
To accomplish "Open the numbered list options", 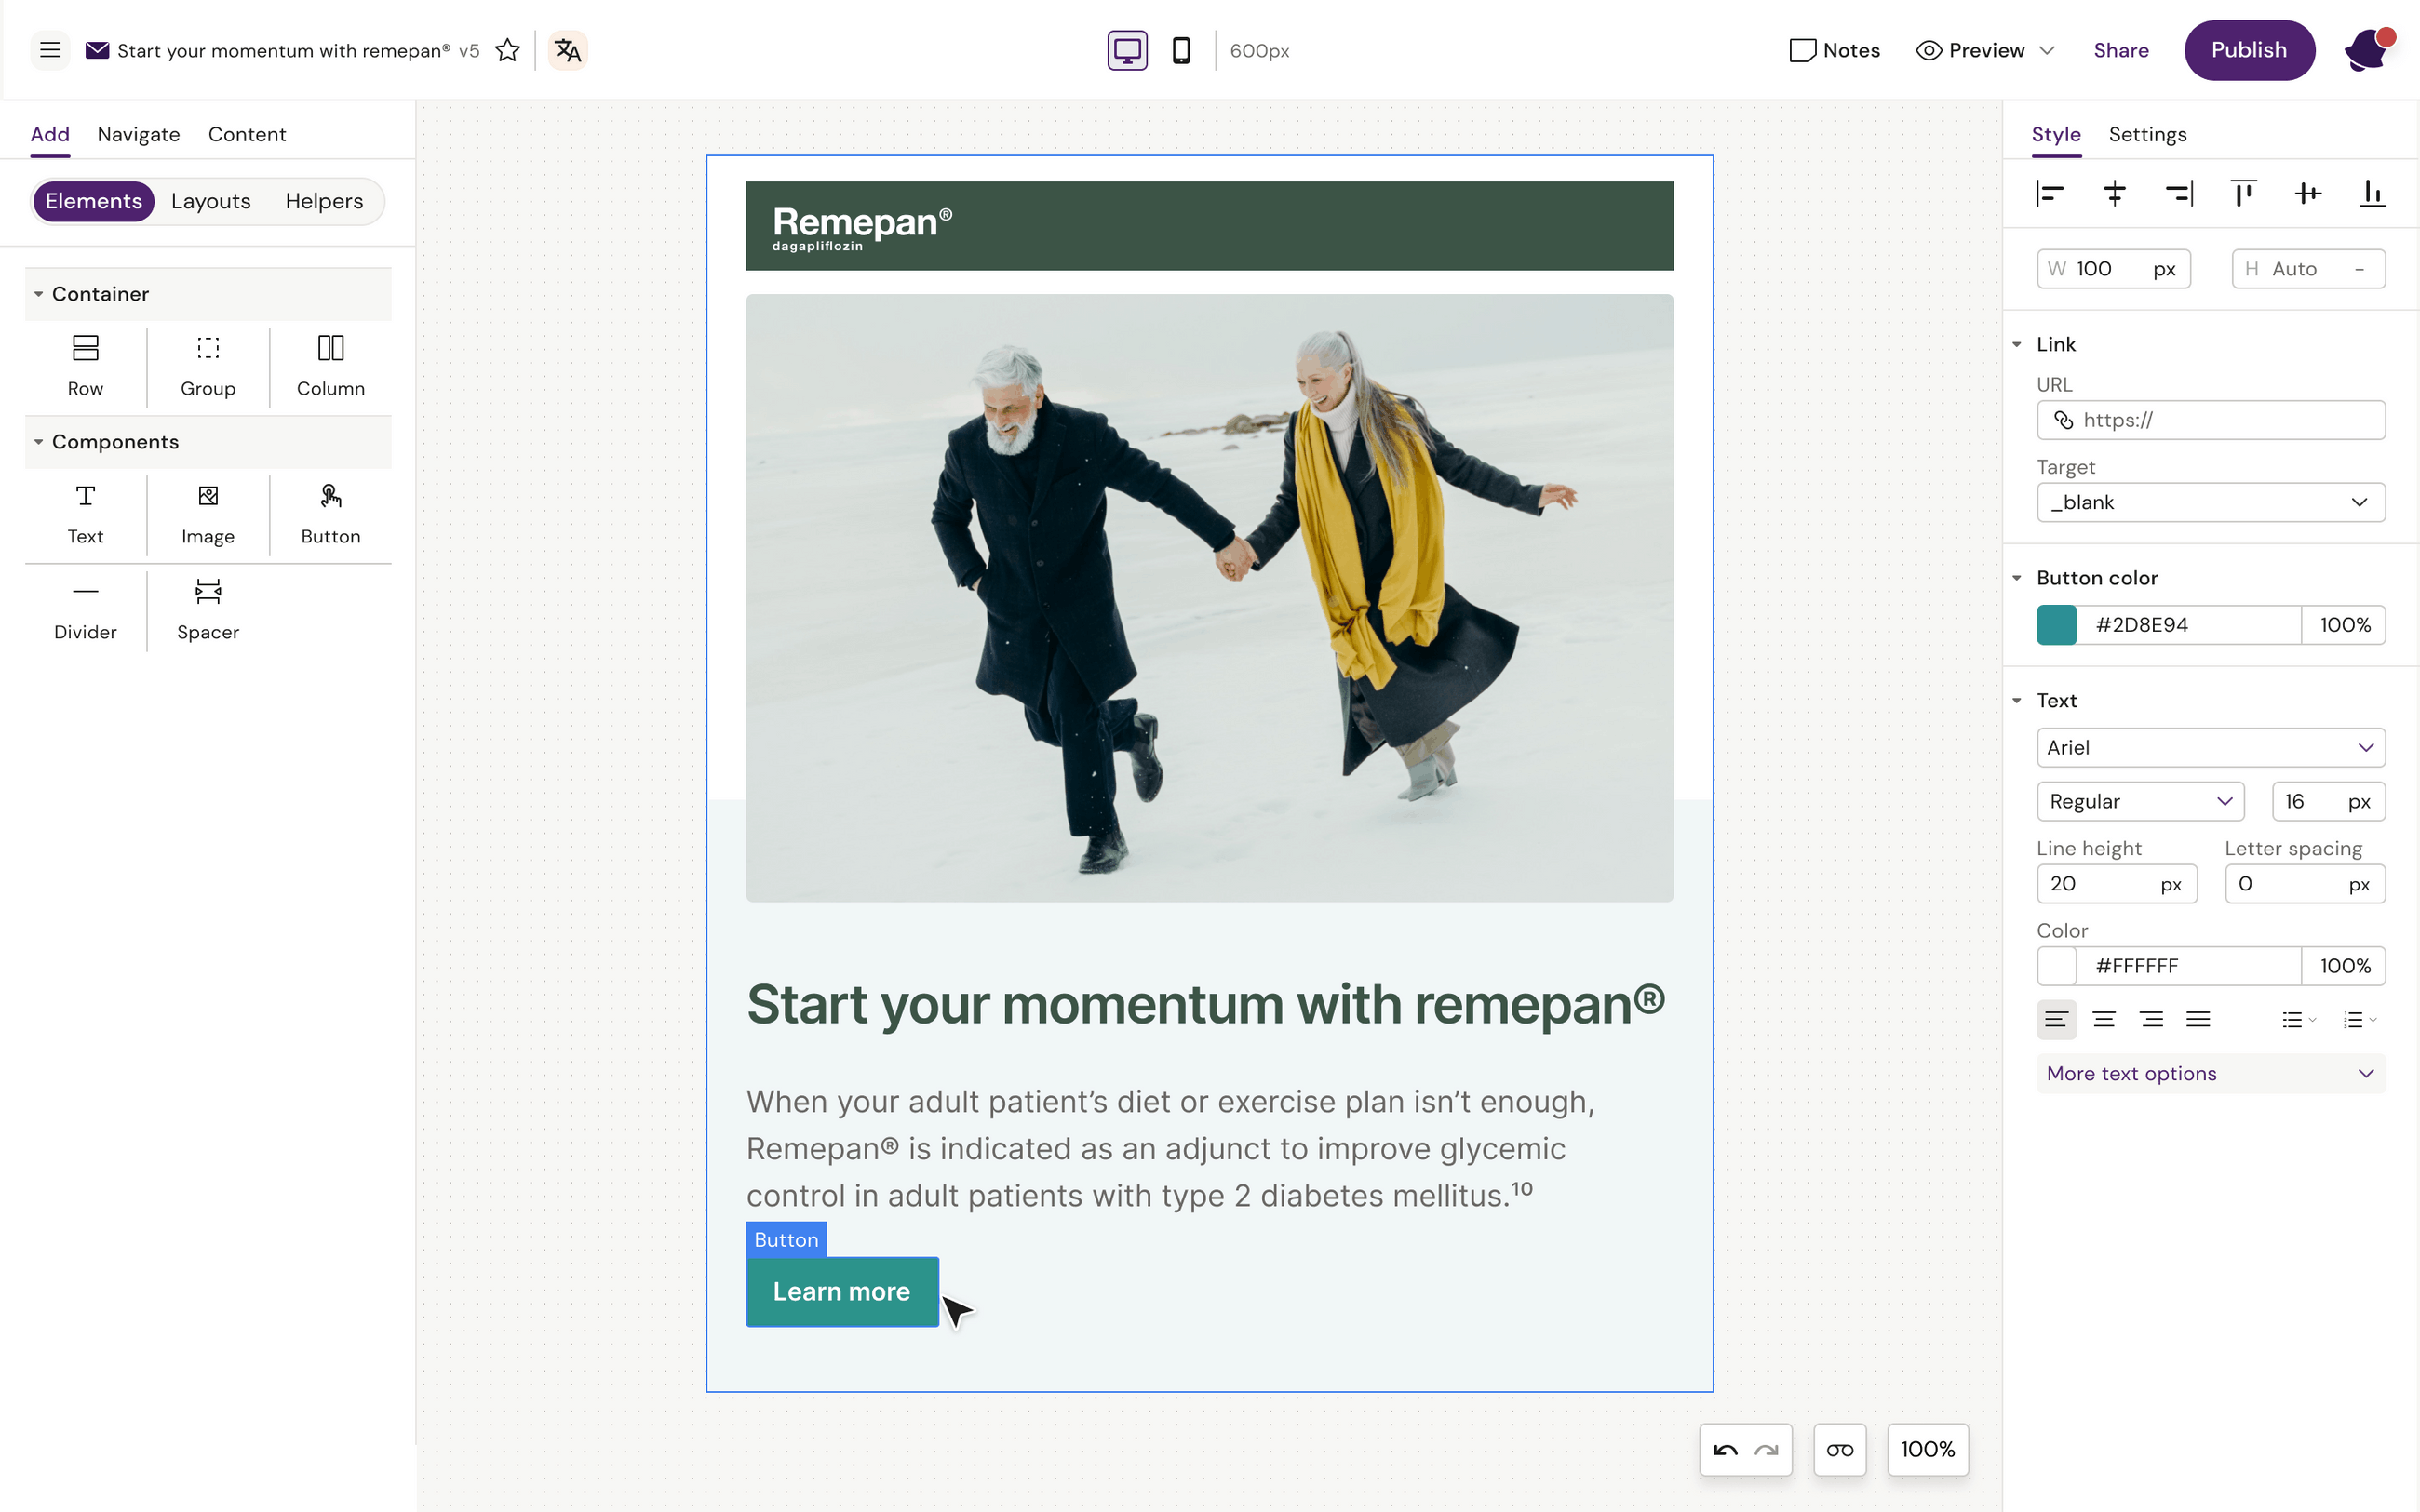I will click(2359, 1019).
